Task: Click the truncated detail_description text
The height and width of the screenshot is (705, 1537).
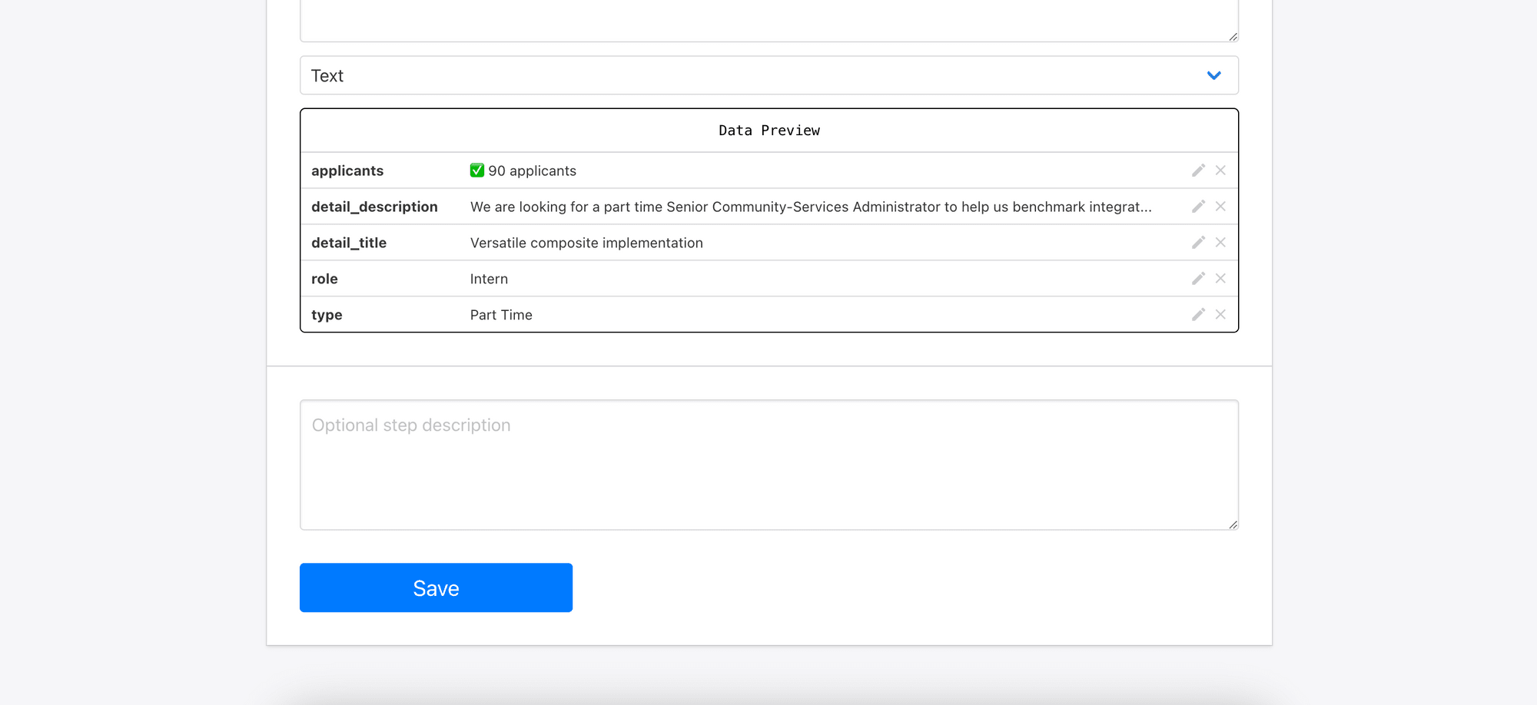Action: click(x=810, y=207)
